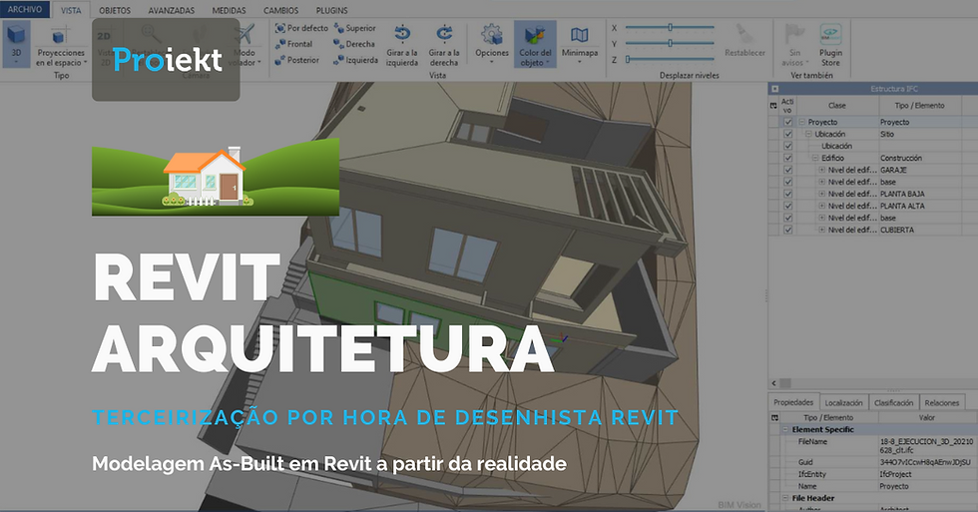Uncheck the GARAJE level checkbox
This screenshot has height=512, width=978.
787,170
